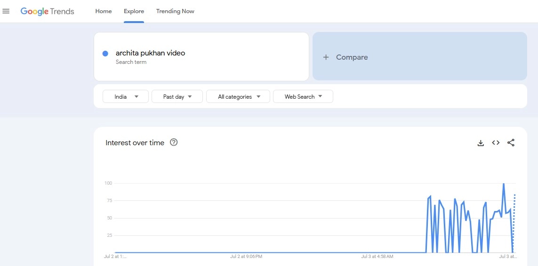Click the chart peak at value 100
Screen dimensions: 538x266
(x=504, y=184)
